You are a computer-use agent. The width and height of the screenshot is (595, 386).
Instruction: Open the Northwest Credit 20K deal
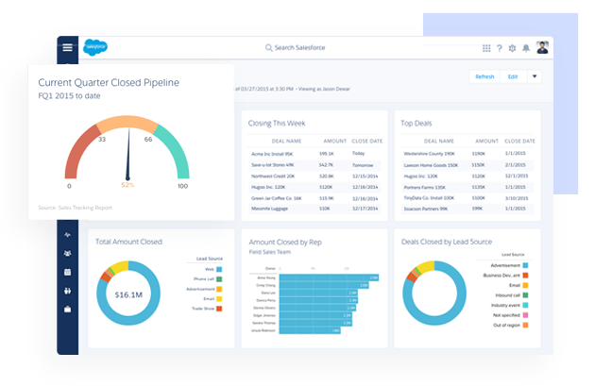click(x=273, y=176)
